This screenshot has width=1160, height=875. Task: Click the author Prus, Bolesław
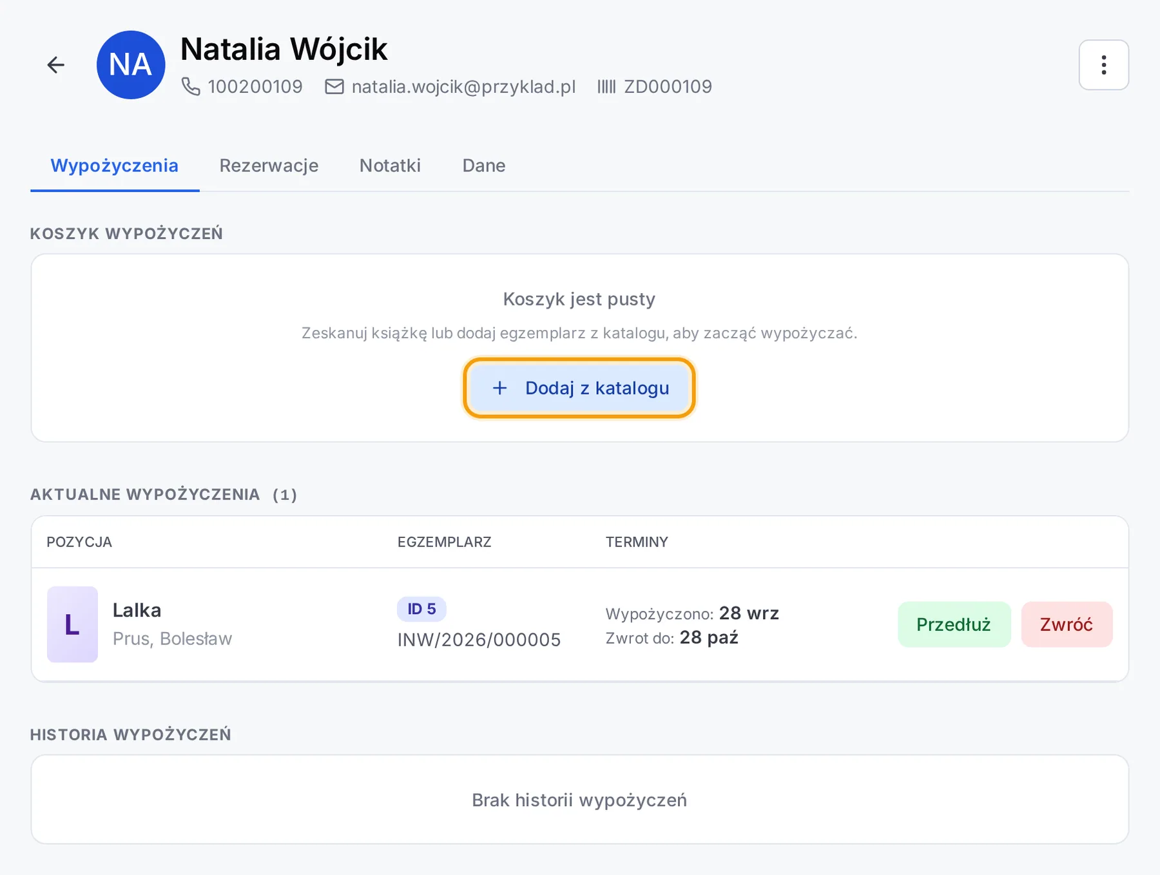tap(172, 639)
